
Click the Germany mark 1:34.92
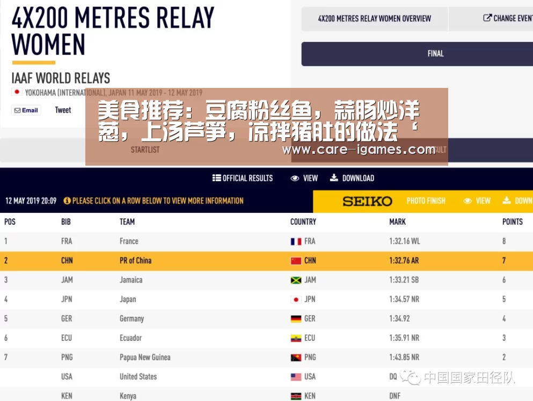(x=399, y=319)
